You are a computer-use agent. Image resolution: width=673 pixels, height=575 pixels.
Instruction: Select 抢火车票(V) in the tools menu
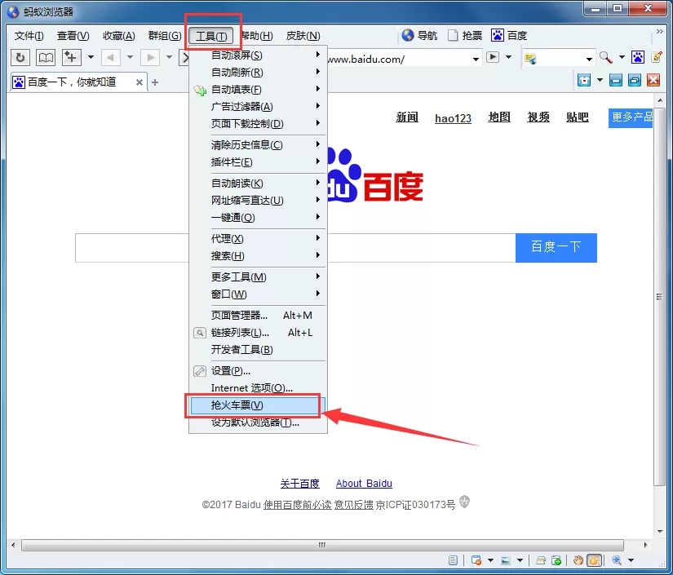(x=258, y=405)
